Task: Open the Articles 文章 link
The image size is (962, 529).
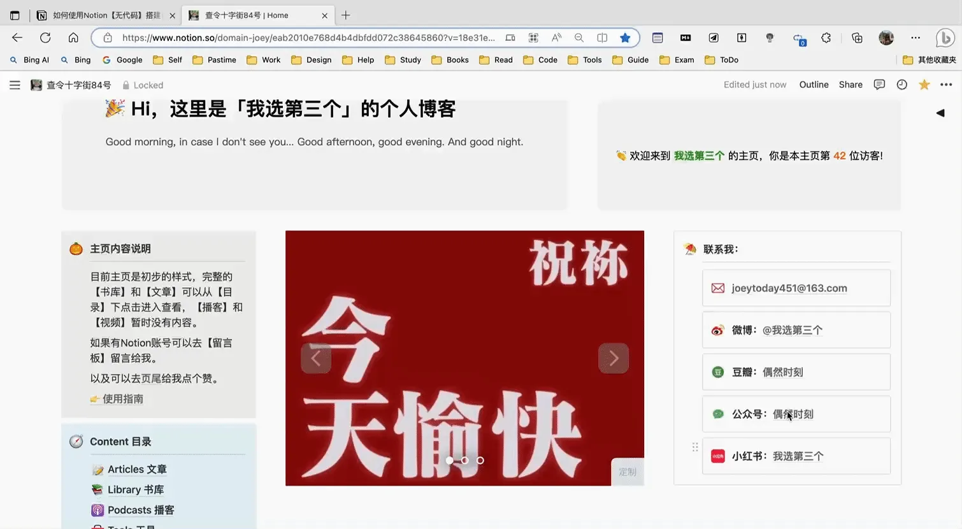Action: pos(136,469)
